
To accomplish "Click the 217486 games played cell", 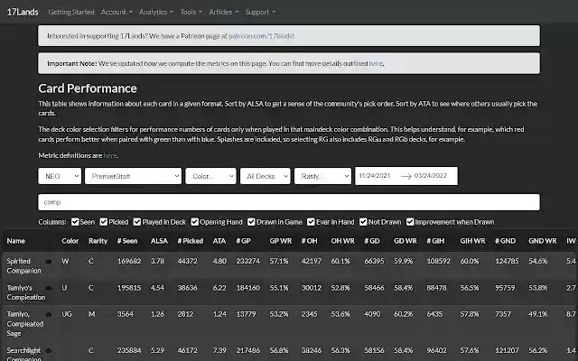I will tap(247, 350).
